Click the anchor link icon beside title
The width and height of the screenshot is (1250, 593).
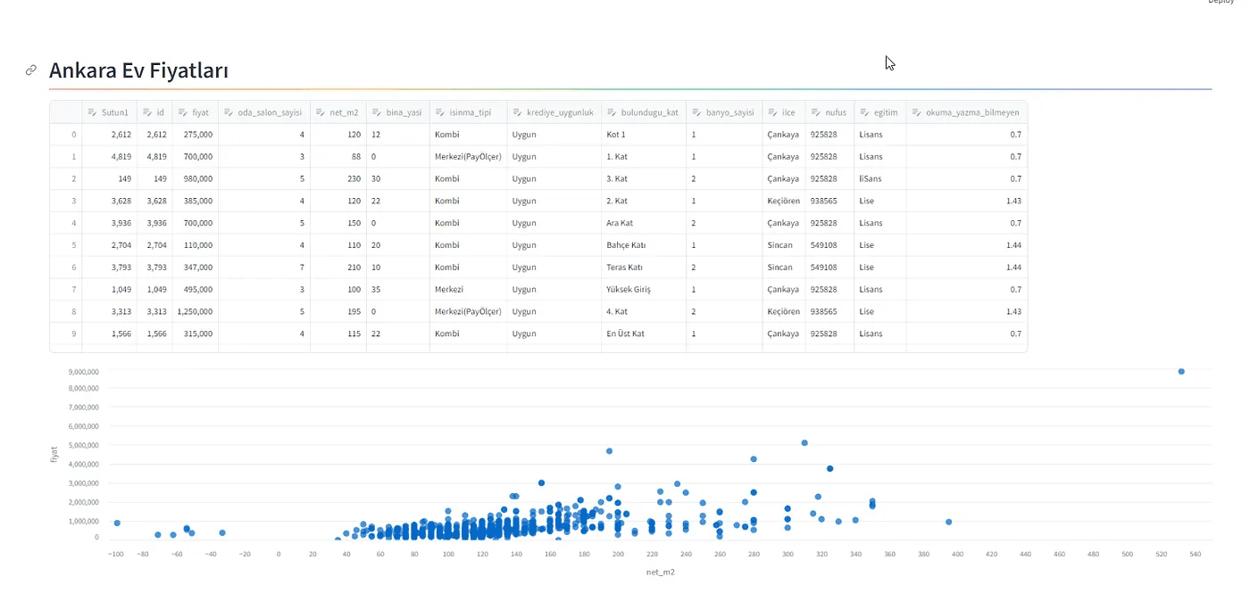pyautogui.click(x=30, y=70)
